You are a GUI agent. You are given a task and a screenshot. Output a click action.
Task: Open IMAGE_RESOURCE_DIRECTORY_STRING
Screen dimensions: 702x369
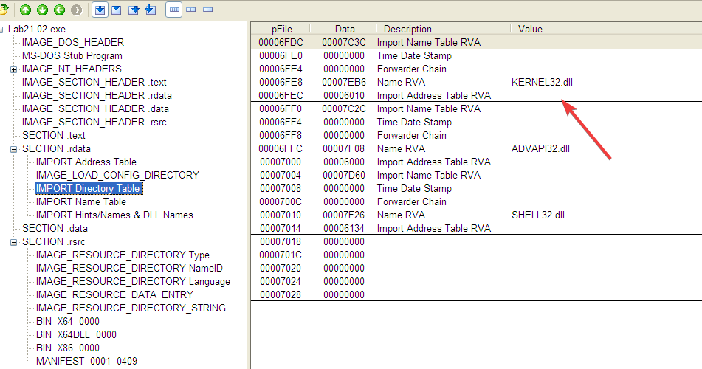tap(131, 308)
